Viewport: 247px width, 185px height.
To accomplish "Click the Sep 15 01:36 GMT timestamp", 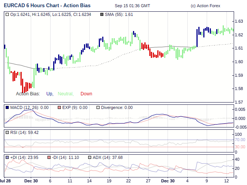I will tap(132, 6).
